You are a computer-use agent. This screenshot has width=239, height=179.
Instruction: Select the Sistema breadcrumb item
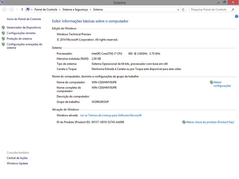pyautogui.click(x=98, y=10)
